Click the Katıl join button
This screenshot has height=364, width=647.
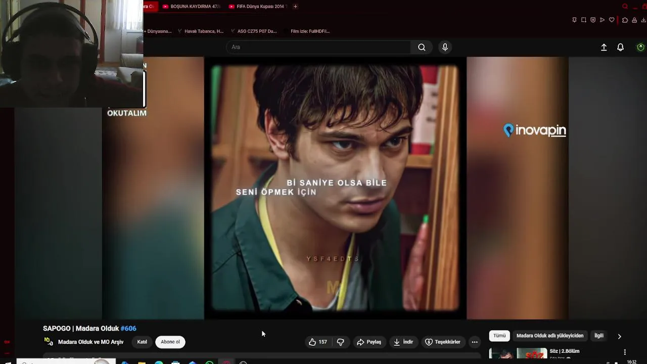pyautogui.click(x=142, y=342)
